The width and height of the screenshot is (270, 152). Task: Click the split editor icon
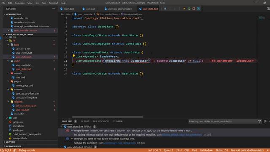(268, 8)
